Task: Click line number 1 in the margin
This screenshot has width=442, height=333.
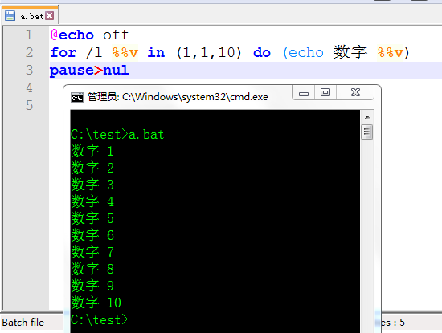Action: tap(29, 35)
